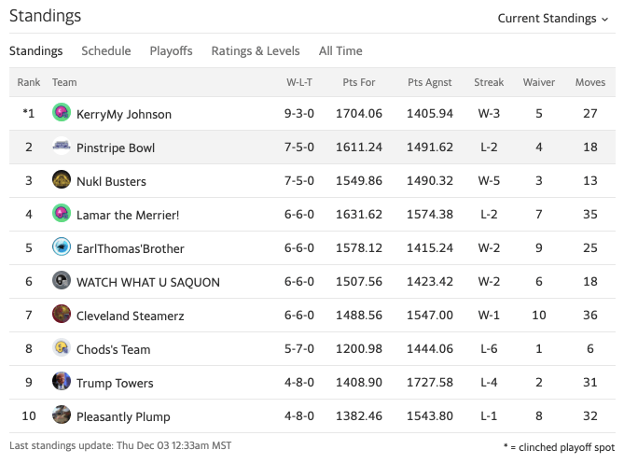
Task: Open the Current Standings dropdown
Action: click(552, 19)
